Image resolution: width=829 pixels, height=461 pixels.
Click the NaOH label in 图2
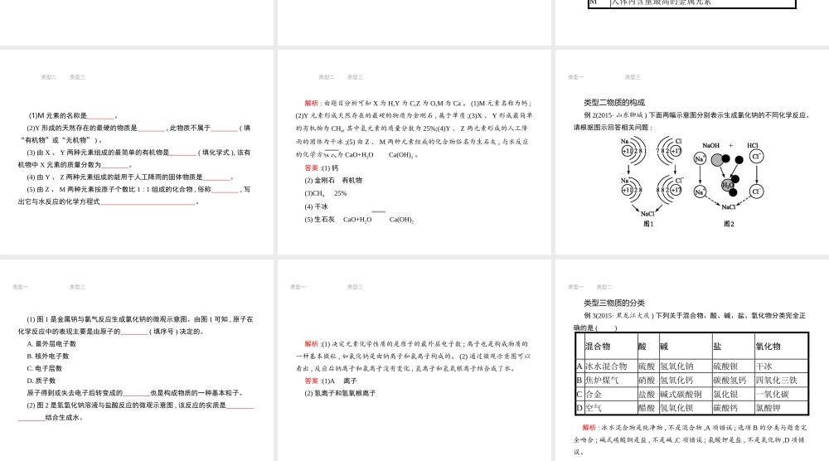point(711,145)
